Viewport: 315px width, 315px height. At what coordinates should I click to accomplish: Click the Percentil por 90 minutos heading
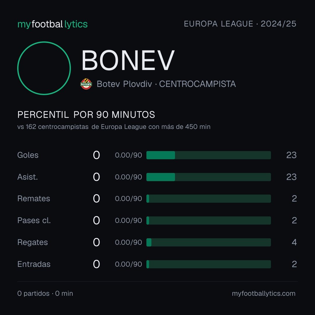tap(86, 115)
